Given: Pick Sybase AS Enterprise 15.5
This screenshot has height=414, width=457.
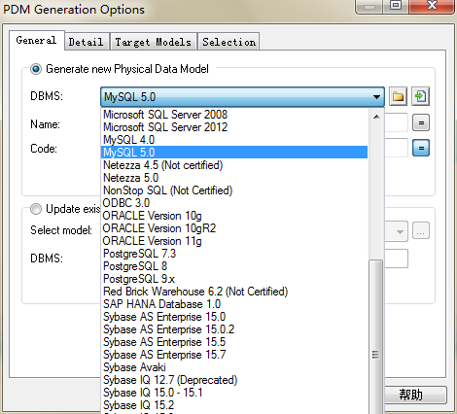Looking at the screenshot, I should [x=234, y=342].
